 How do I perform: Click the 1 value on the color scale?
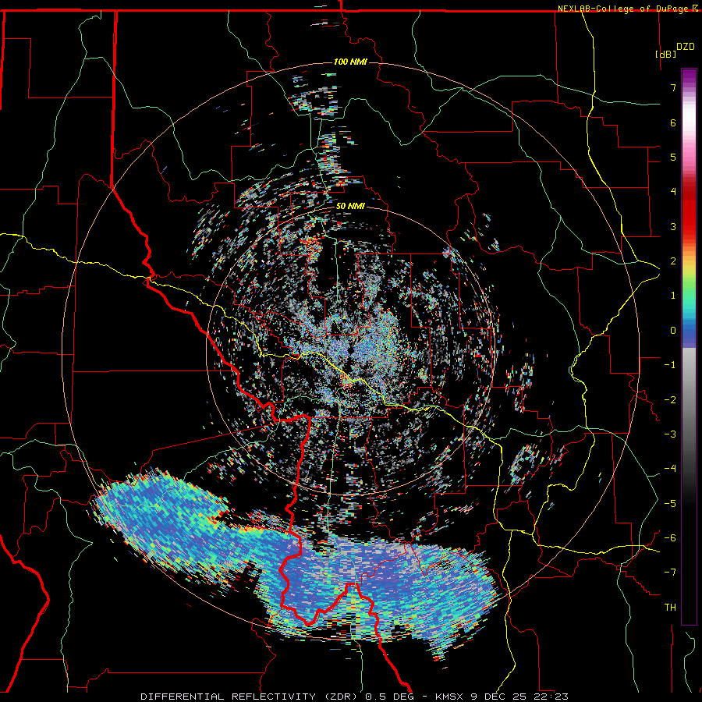coord(673,296)
